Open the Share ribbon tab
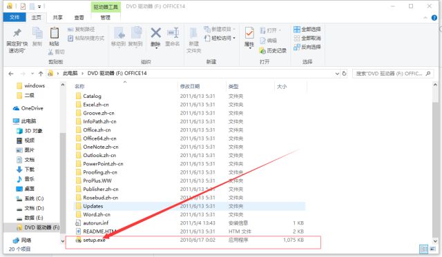 (57, 17)
